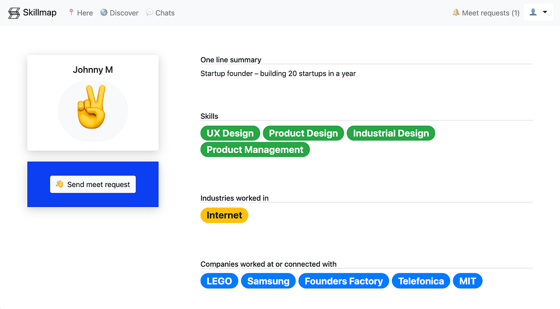Open Meet requests (1) link

point(490,13)
